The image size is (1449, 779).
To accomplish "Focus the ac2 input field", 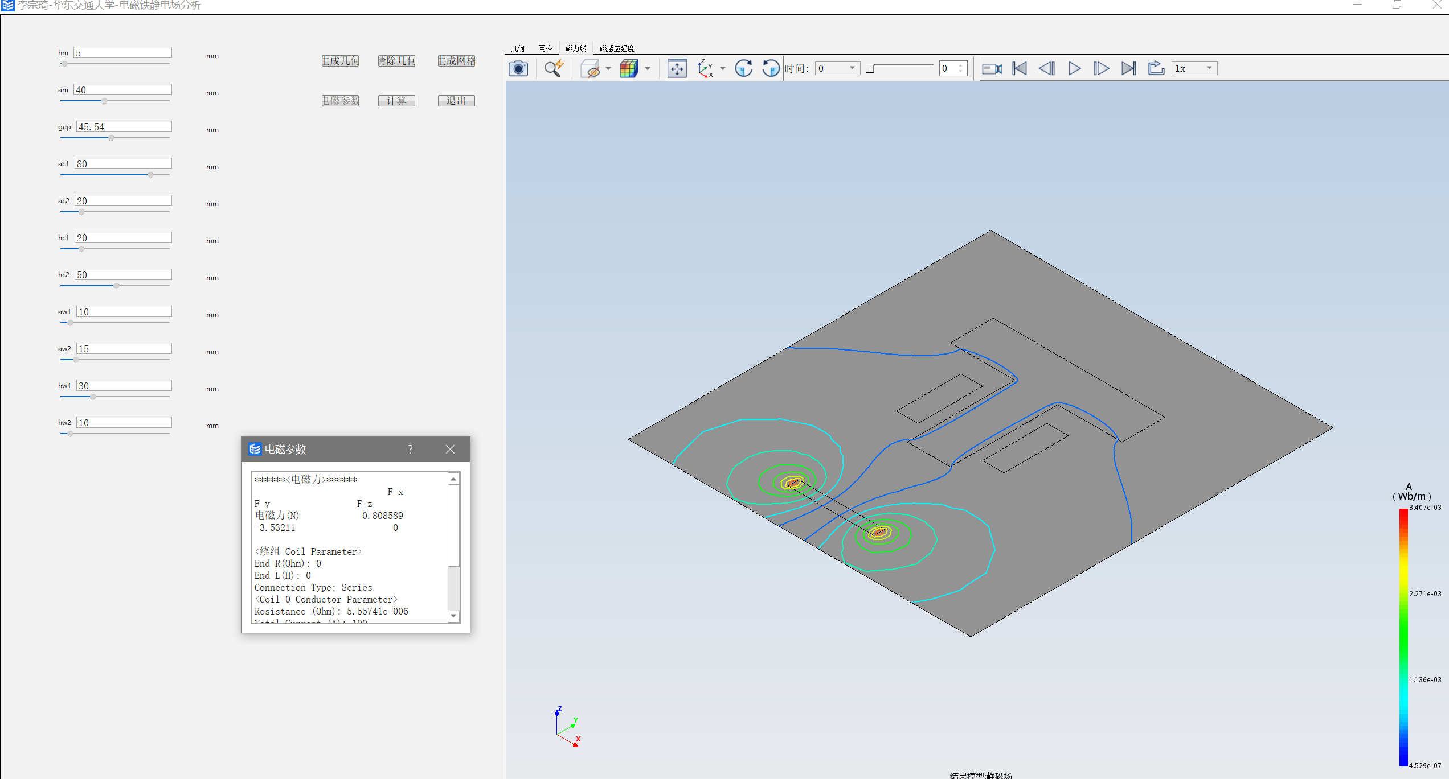I will click(x=123, y=200).
